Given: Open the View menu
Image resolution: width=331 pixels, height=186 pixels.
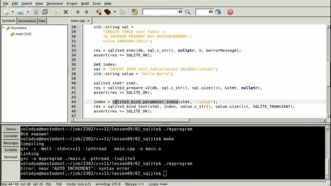Looking at the screenshot, I should pos(39,4).
